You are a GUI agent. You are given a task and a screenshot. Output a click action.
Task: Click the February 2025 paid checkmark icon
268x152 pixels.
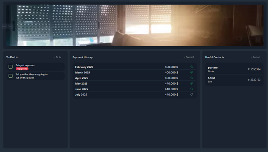[191, 67]
